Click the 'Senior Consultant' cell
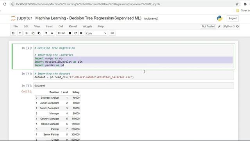The height and width of the screenshot is (141, 250). 50,108
